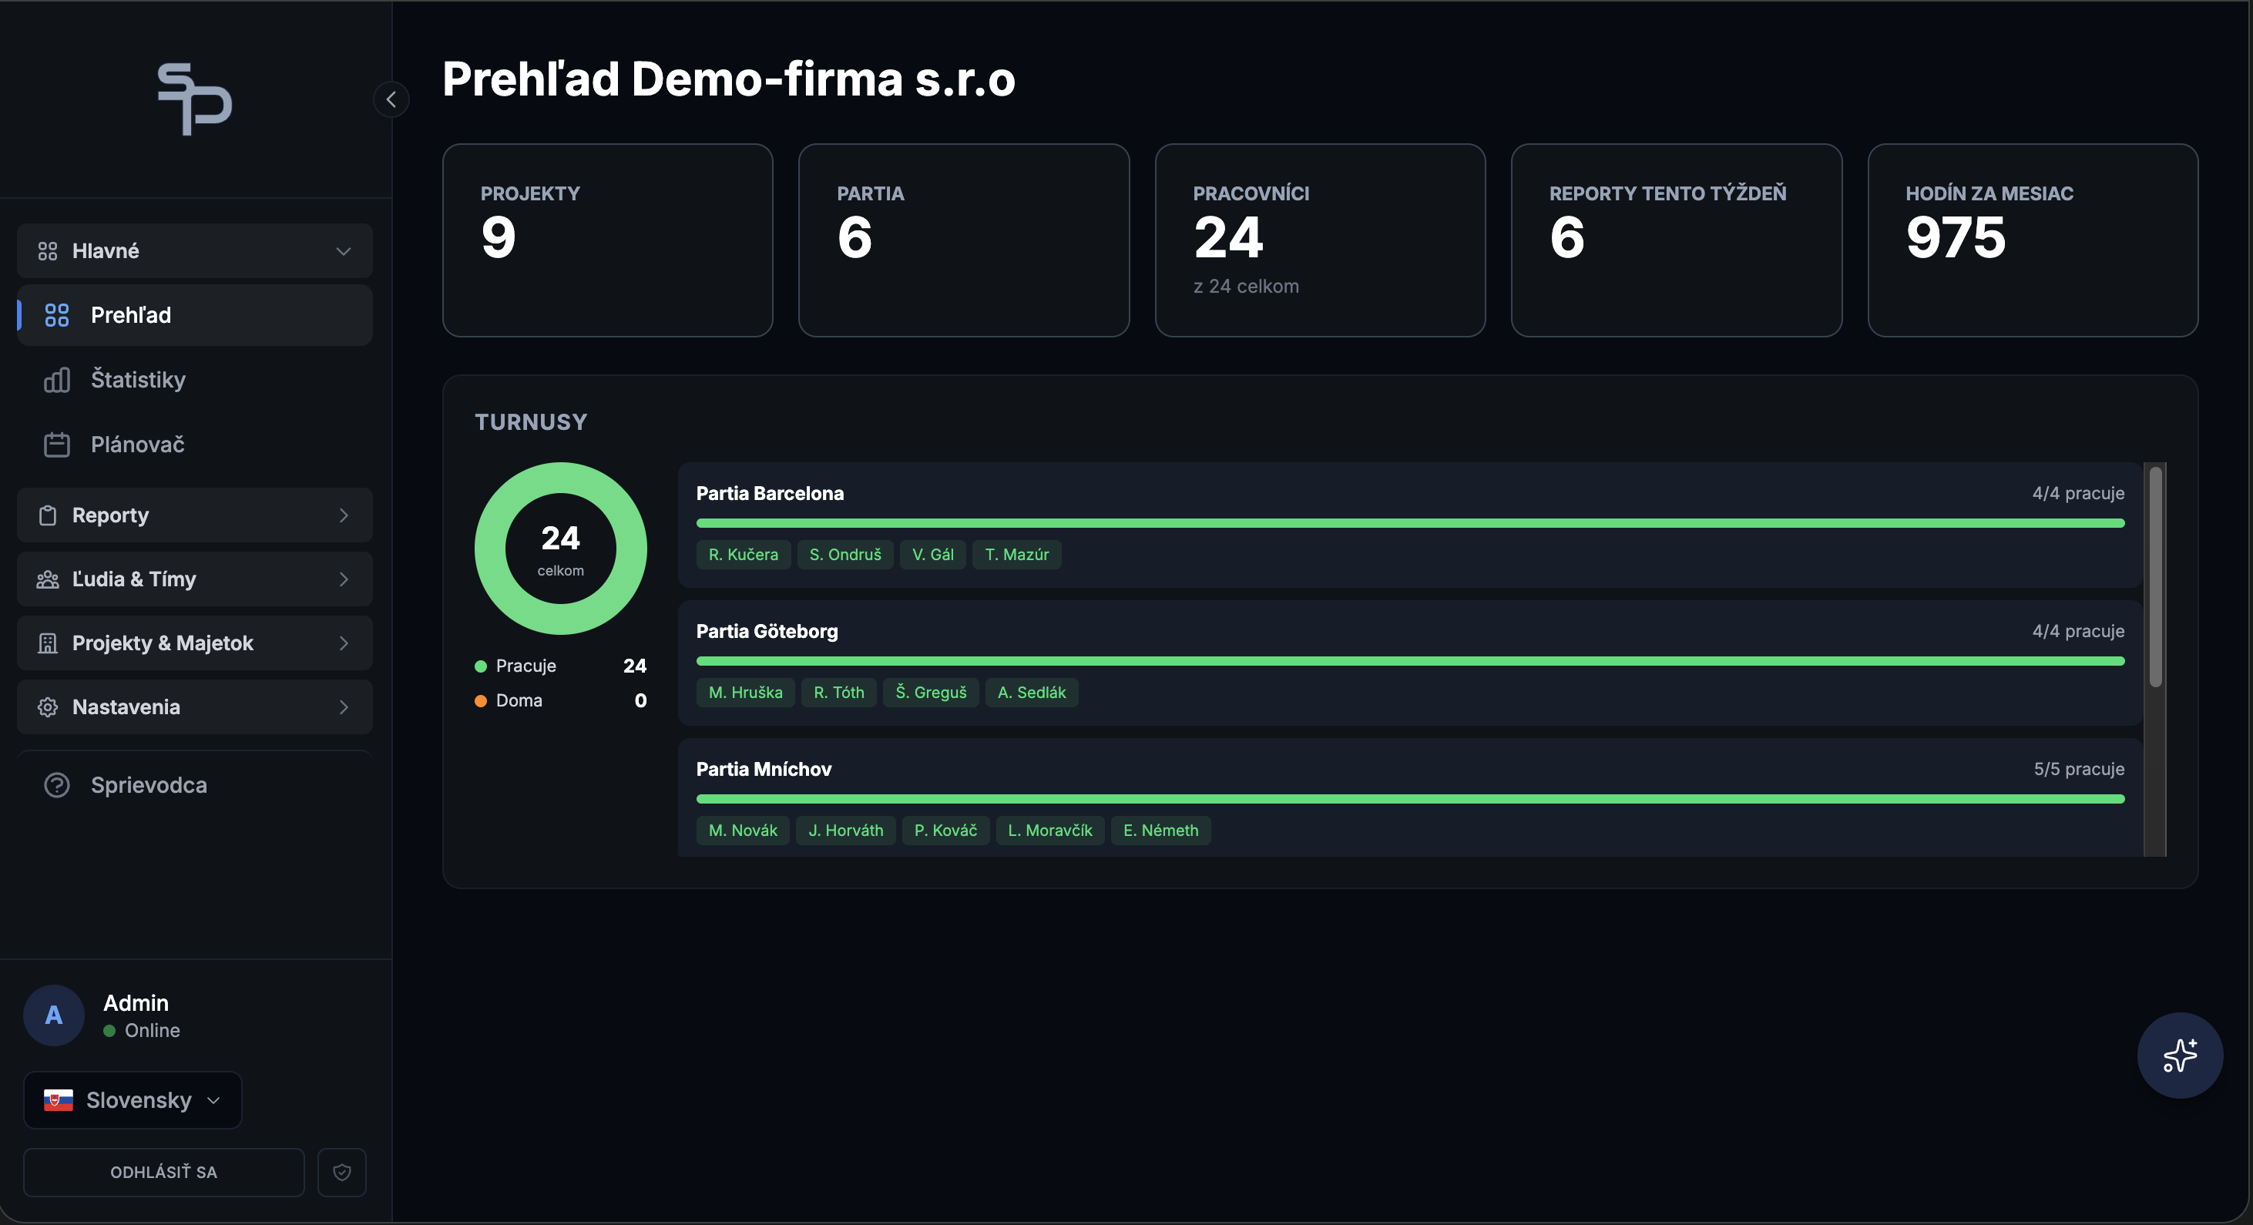This screenshot has width=2253, height=1225.
Task: Click the ODHLÁSIŤ SA button
Action: click(x=163, y=1172)
